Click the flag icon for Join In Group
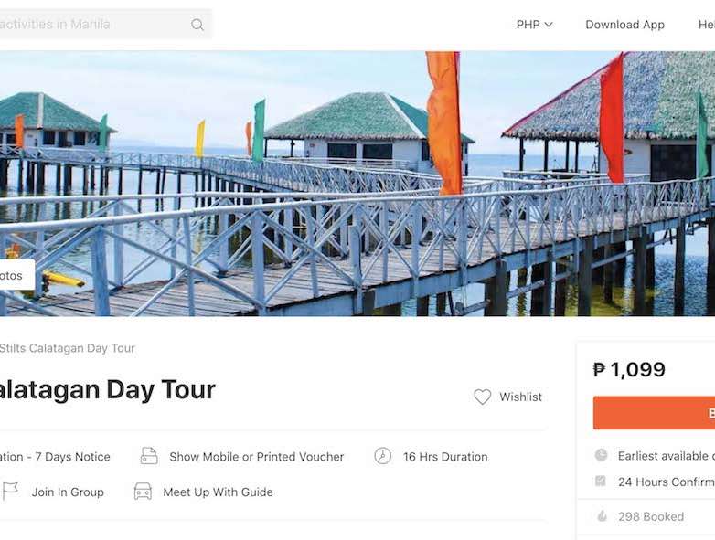The width and height of the screenshot is (715, 540). tap(11, 492)
